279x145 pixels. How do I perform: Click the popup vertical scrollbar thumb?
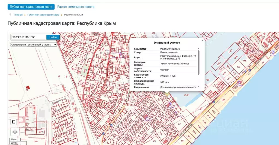(x=198, y=62)
